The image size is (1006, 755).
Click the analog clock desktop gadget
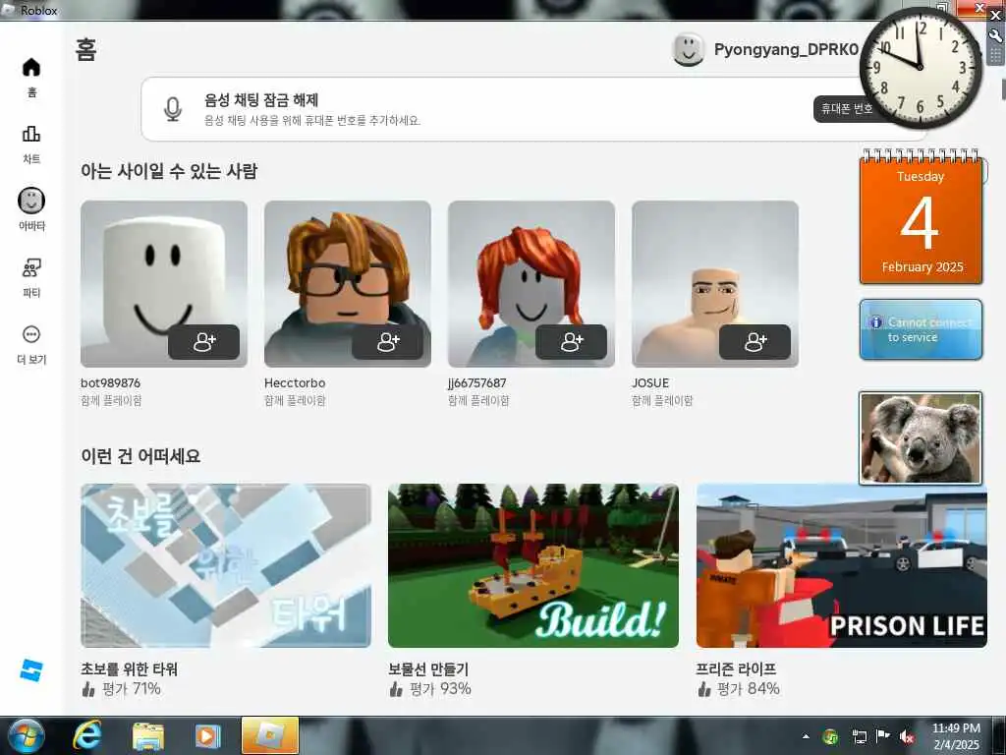(x=920, y=68)
